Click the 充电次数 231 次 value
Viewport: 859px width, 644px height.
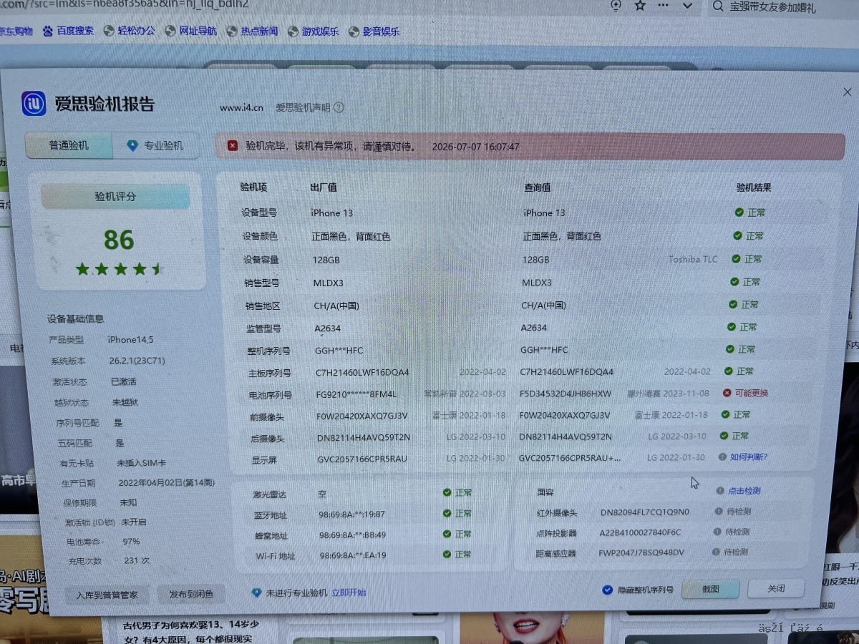(137, 561)
